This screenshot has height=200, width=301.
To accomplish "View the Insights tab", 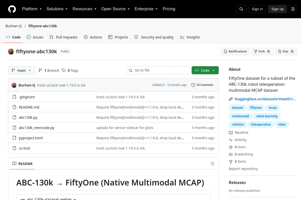I will point(190,37).
